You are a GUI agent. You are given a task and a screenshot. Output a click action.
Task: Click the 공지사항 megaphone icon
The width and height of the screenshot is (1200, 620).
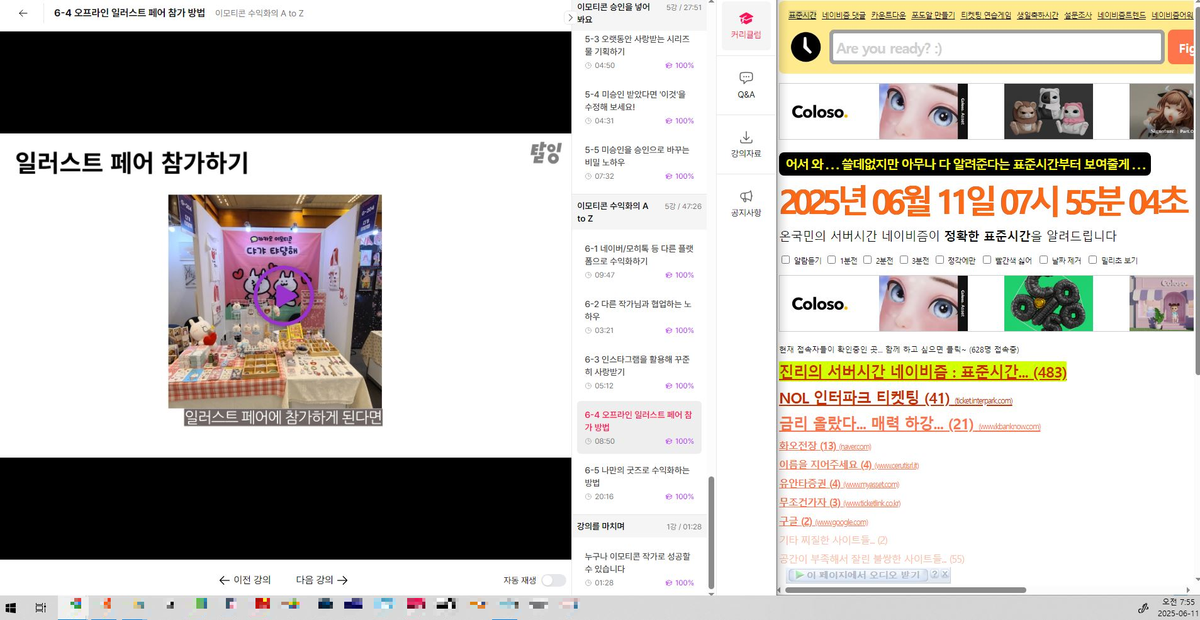(746, 196)
